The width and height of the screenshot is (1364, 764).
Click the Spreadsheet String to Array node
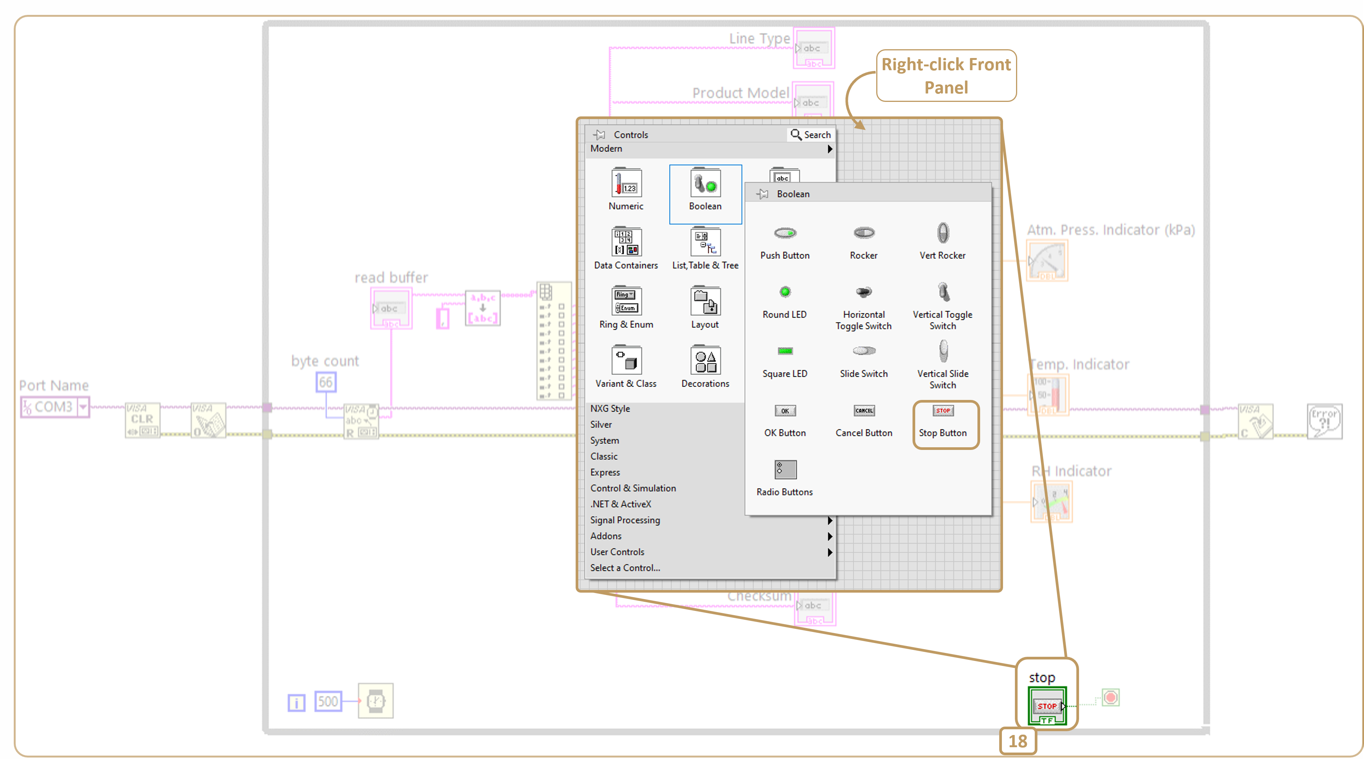[x=483, y=308]
